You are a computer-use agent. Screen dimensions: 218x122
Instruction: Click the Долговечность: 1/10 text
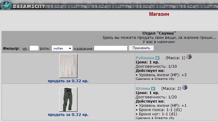coord(156,66)
